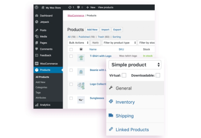Screen dimensions: 201x138
Task: Click the WordPress logo icon
Action: (37, 7)
